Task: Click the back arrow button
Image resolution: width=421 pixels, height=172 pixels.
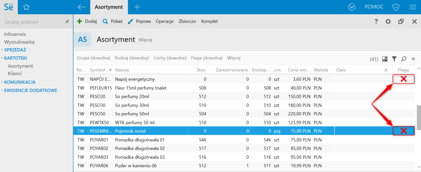Action: pyautogui.click(x=81, y=7)
